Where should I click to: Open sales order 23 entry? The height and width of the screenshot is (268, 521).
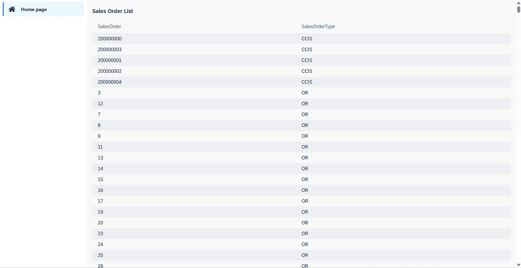point(100,234)
